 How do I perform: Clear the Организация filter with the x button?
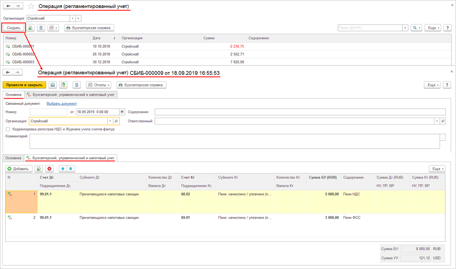pos(78,18)
